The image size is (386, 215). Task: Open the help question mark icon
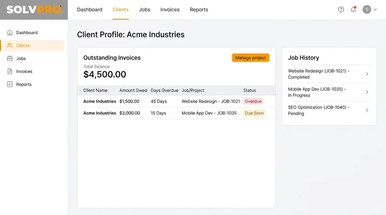(x=341, y=10)
